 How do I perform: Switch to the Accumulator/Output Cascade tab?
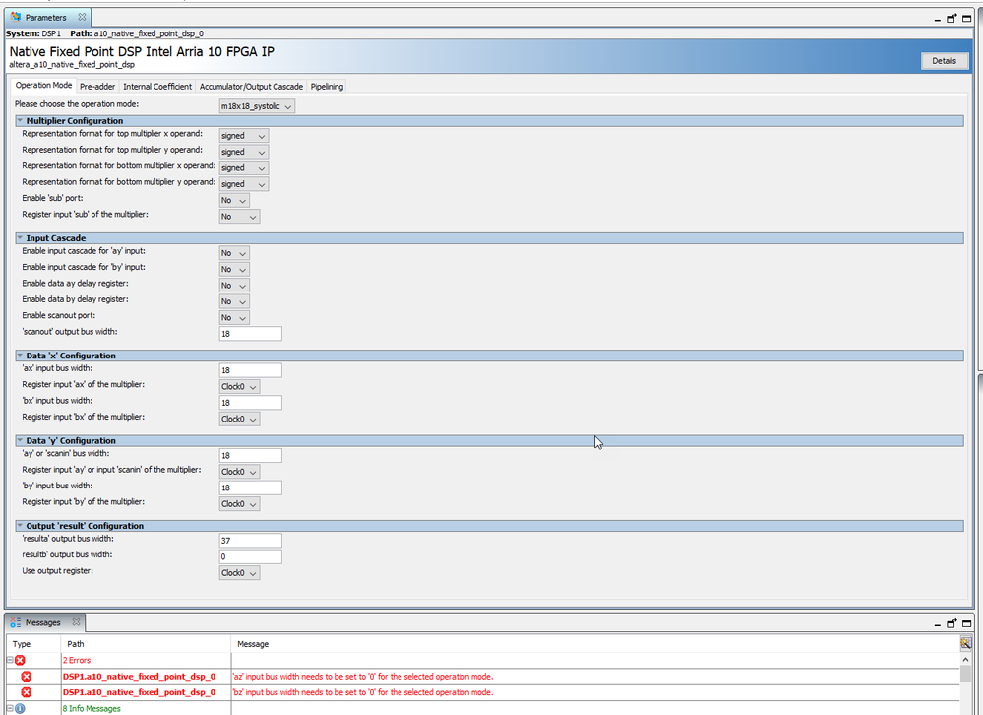(x=251, y=87)
